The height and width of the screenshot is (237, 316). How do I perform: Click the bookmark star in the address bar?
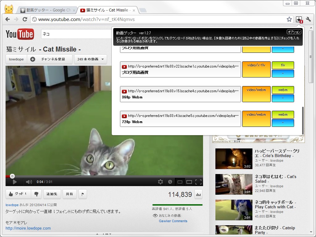(289, 19)
